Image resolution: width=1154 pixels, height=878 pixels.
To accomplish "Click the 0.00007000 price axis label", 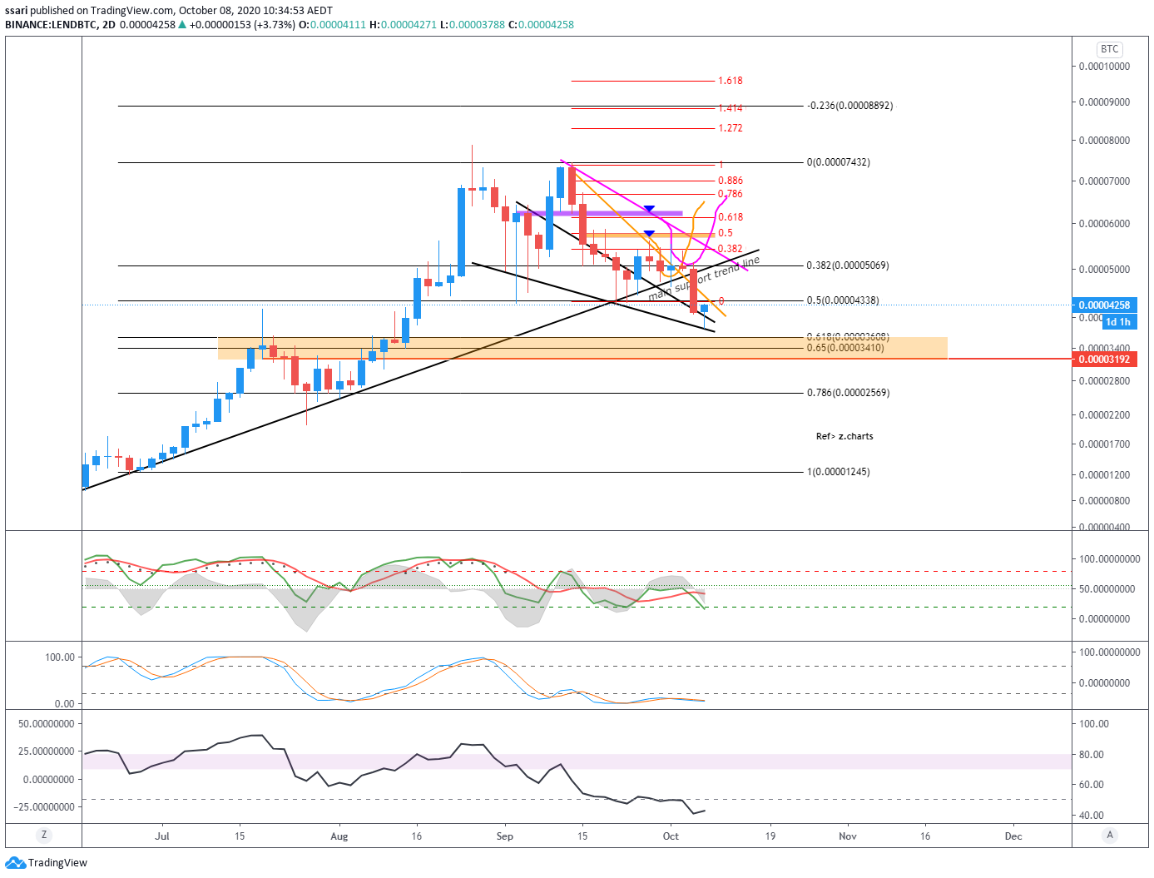I will (x=1105, y=181).
